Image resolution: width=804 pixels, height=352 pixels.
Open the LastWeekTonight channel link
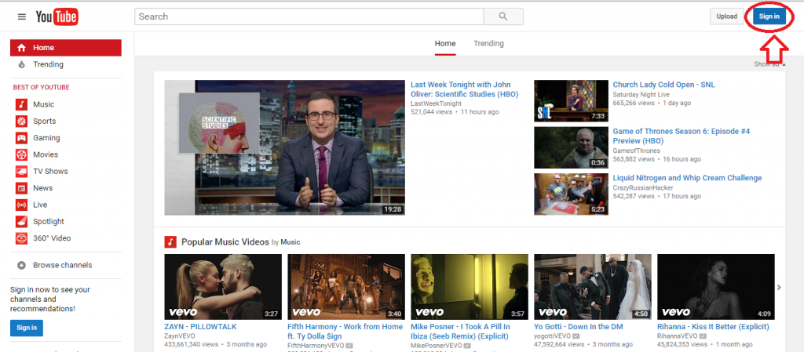point(436,103)
